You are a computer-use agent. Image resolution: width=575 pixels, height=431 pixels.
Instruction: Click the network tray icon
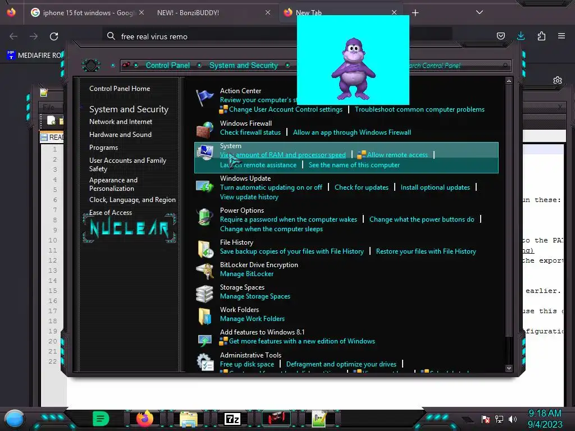coord(499,419)
